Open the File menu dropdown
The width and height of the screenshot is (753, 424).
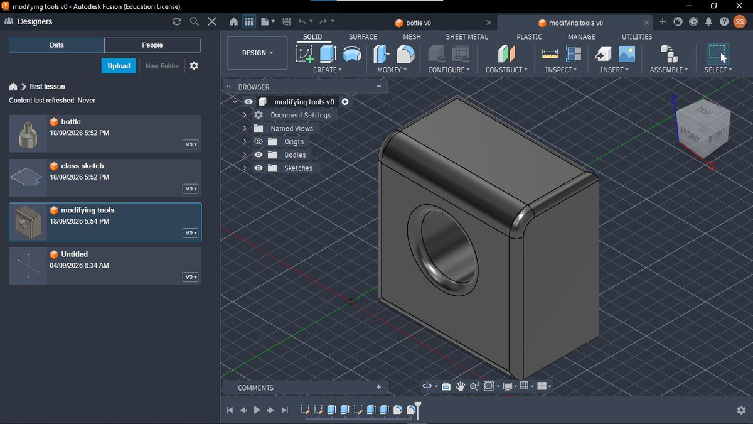click(x=268, y=21)
